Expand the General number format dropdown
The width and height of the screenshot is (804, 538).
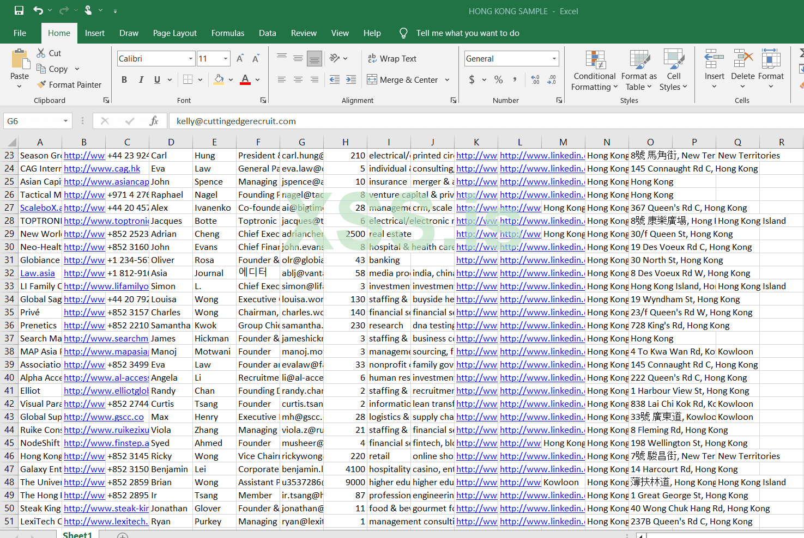coord(554,58)
